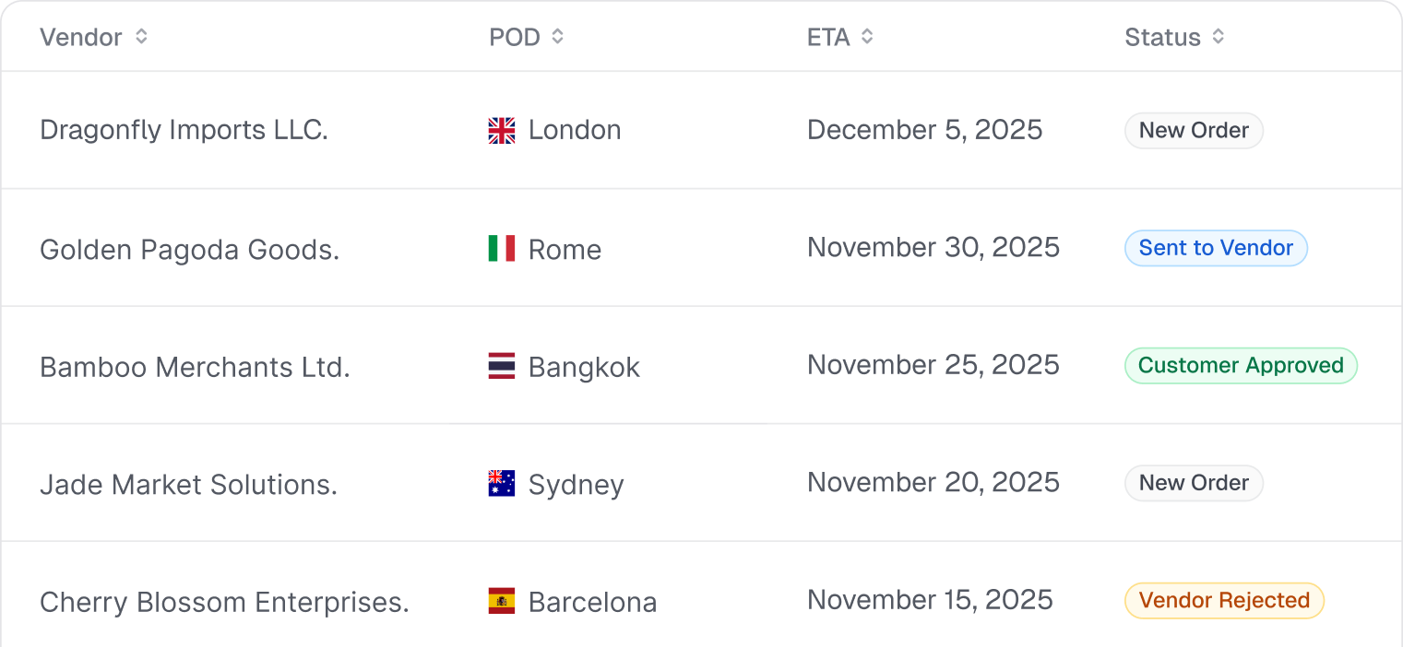Click the UK flag icon beside London
Viewport: 1403px width, 647px height.
click(501, 131)
